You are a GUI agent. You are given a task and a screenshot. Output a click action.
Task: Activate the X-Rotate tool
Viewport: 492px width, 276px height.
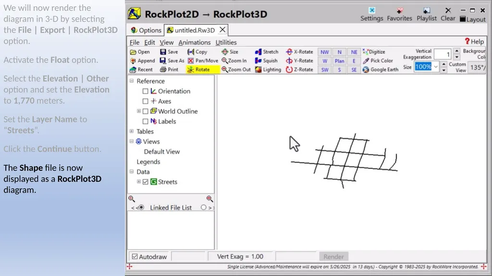click(x=299, y=52)
